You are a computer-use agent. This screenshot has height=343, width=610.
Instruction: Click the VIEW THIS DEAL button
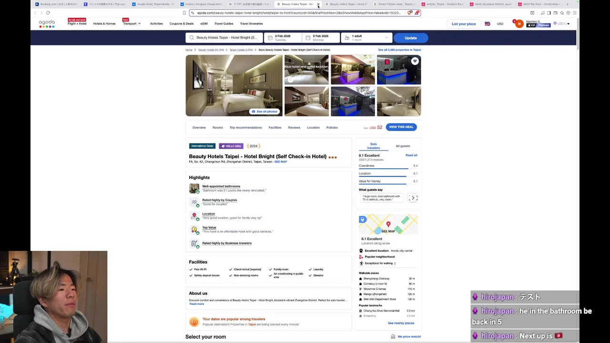tap(401, 127)
